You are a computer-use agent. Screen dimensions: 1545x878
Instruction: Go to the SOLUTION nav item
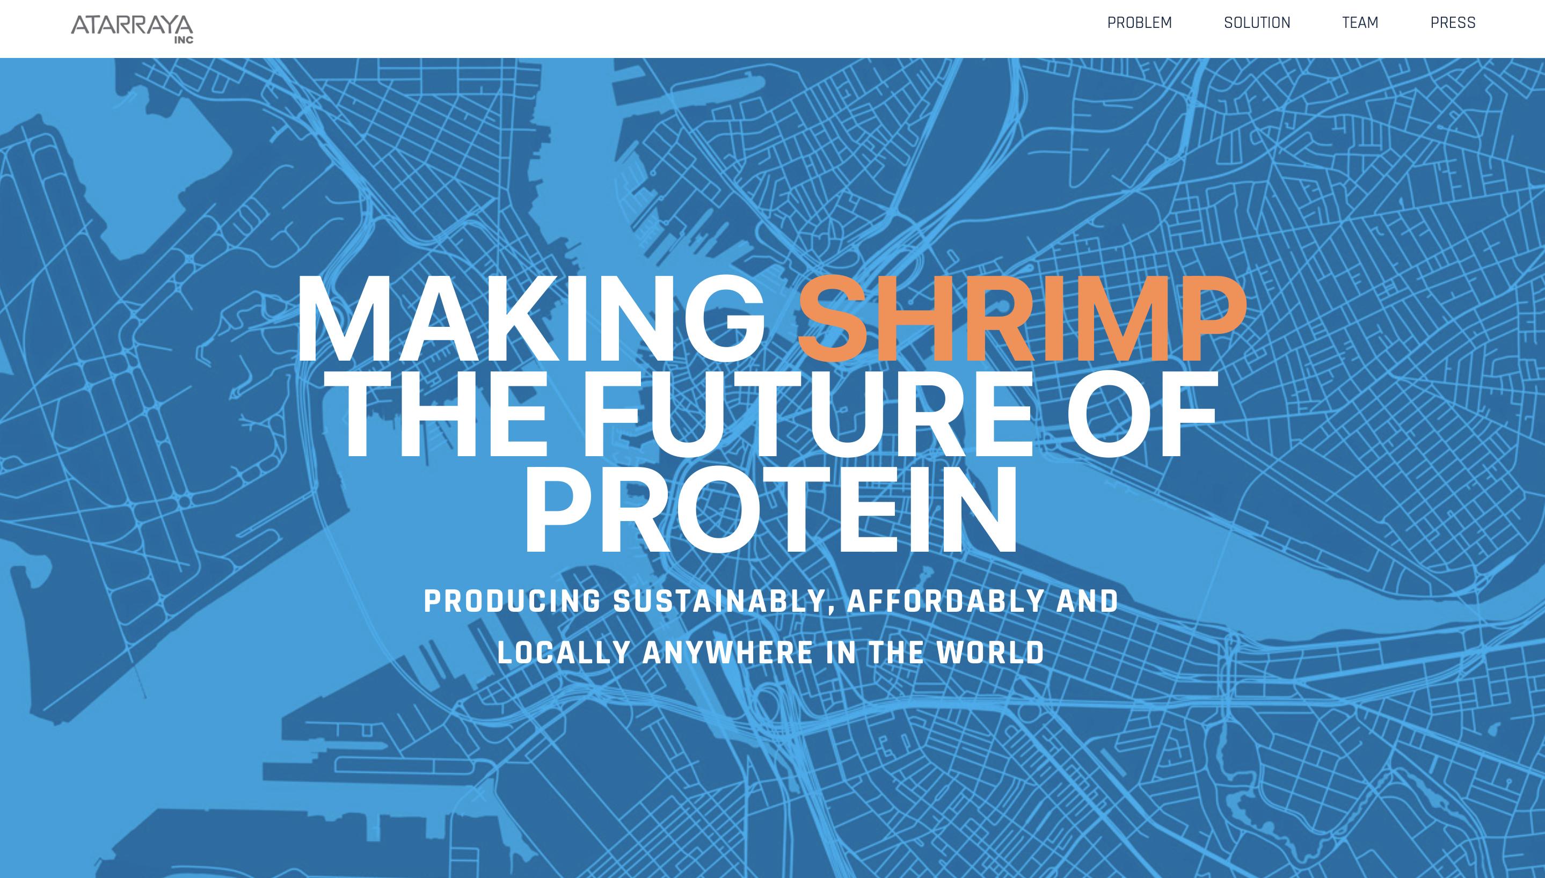[1257, 23]
